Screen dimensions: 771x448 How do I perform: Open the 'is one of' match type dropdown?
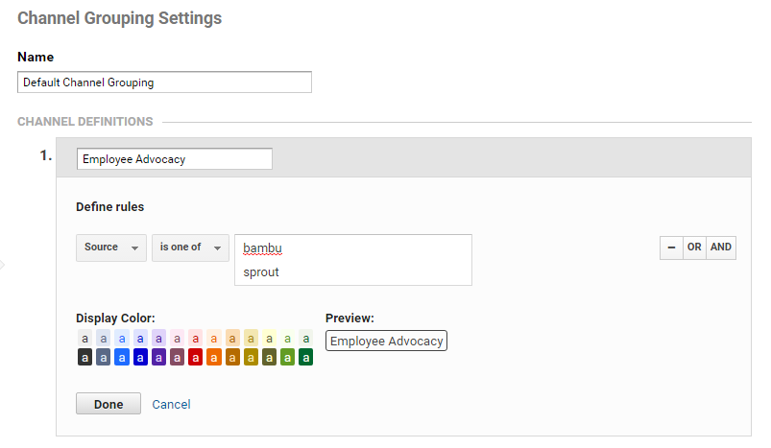coord(190,248)
